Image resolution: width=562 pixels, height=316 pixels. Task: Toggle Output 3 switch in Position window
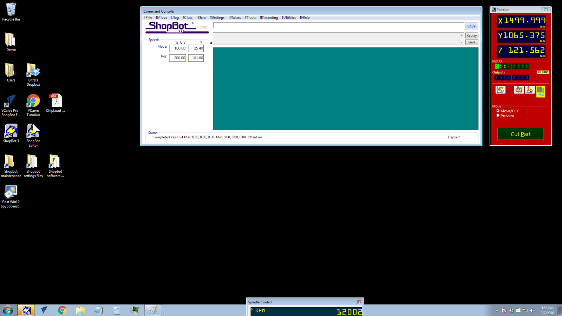[505, 78]
